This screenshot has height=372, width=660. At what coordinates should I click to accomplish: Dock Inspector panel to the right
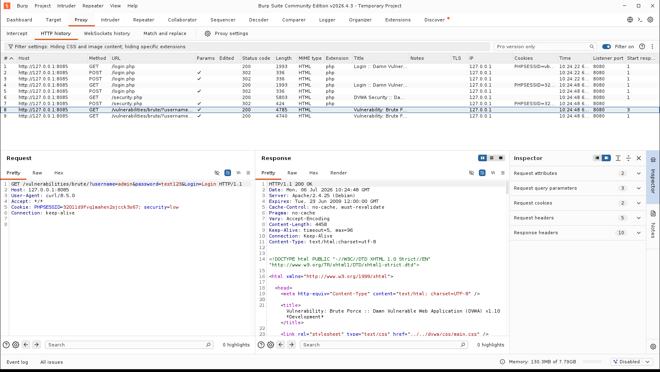pyautogui.click(x=606, y=158)
